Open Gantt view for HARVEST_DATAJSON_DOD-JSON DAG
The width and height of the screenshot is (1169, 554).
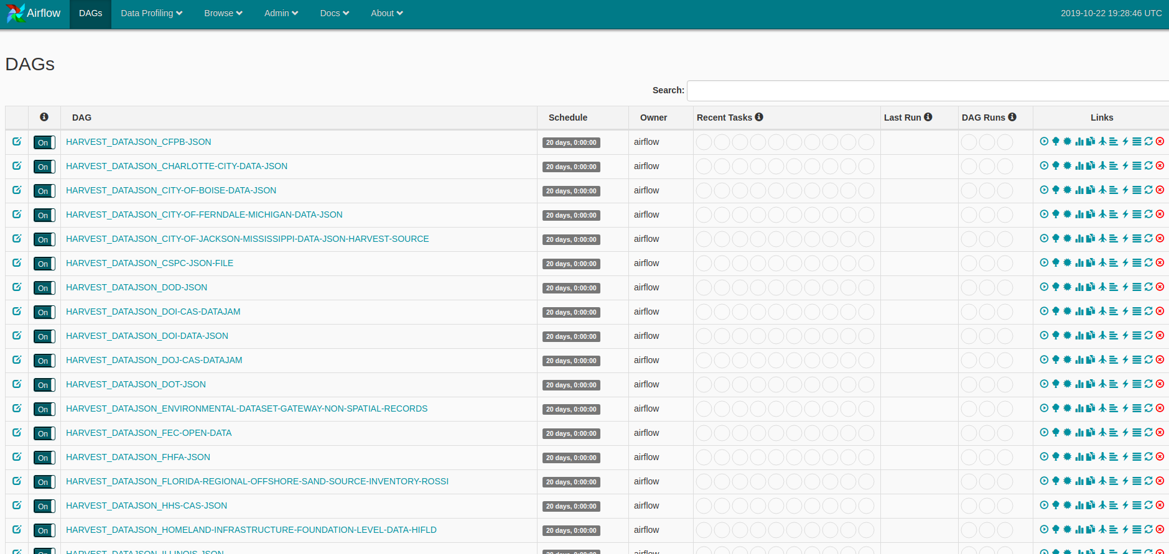point(1114,287)
